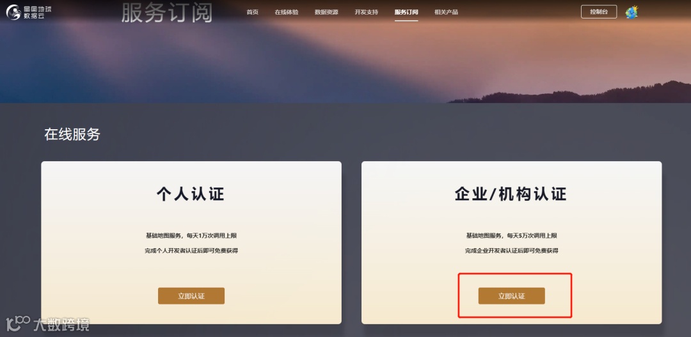Open the 首页 navigation item
This screenshot has height=337, width=691.
pyautogui.click(x=253, y=12)
